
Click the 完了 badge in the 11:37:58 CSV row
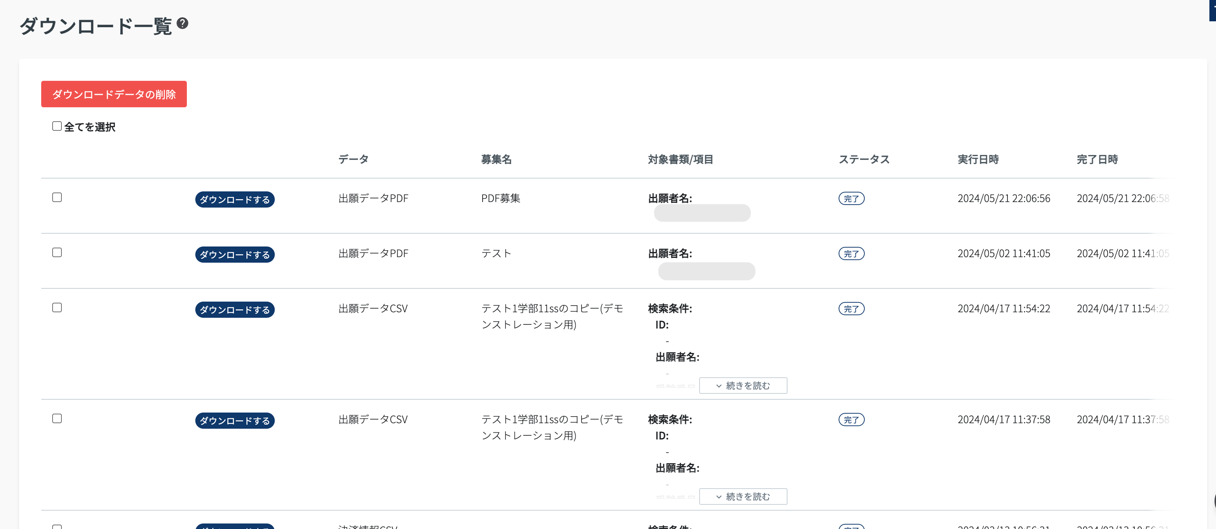tap(851, 420)
